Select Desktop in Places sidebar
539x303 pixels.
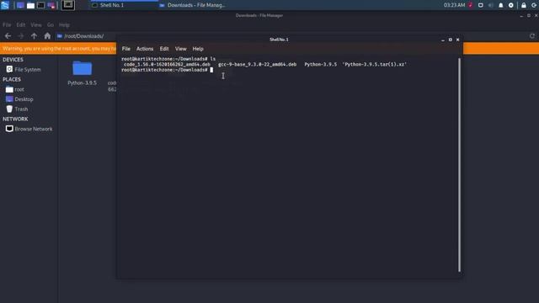(x=19, y=99)
